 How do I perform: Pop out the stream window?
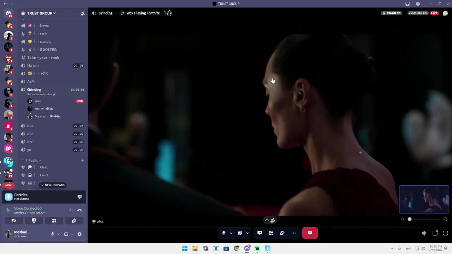[x=435, y=233]
